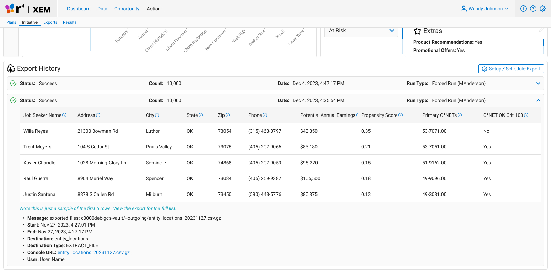Open the settings gear icon
Image resolution: width=551 pixels, height=275 pixels.
point(543,9)
